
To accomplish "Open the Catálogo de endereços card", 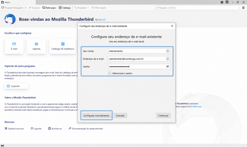I will tap(63, 46).
